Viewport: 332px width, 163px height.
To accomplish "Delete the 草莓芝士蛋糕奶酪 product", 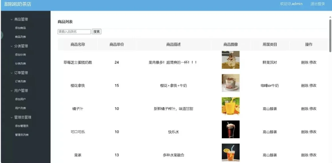I will click(x=305, y=62).
